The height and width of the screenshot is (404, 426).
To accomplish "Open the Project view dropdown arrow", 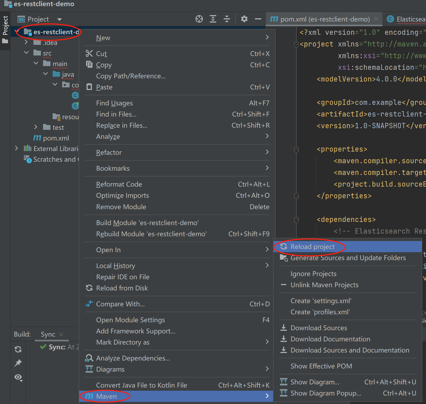I will click(59, 19).
